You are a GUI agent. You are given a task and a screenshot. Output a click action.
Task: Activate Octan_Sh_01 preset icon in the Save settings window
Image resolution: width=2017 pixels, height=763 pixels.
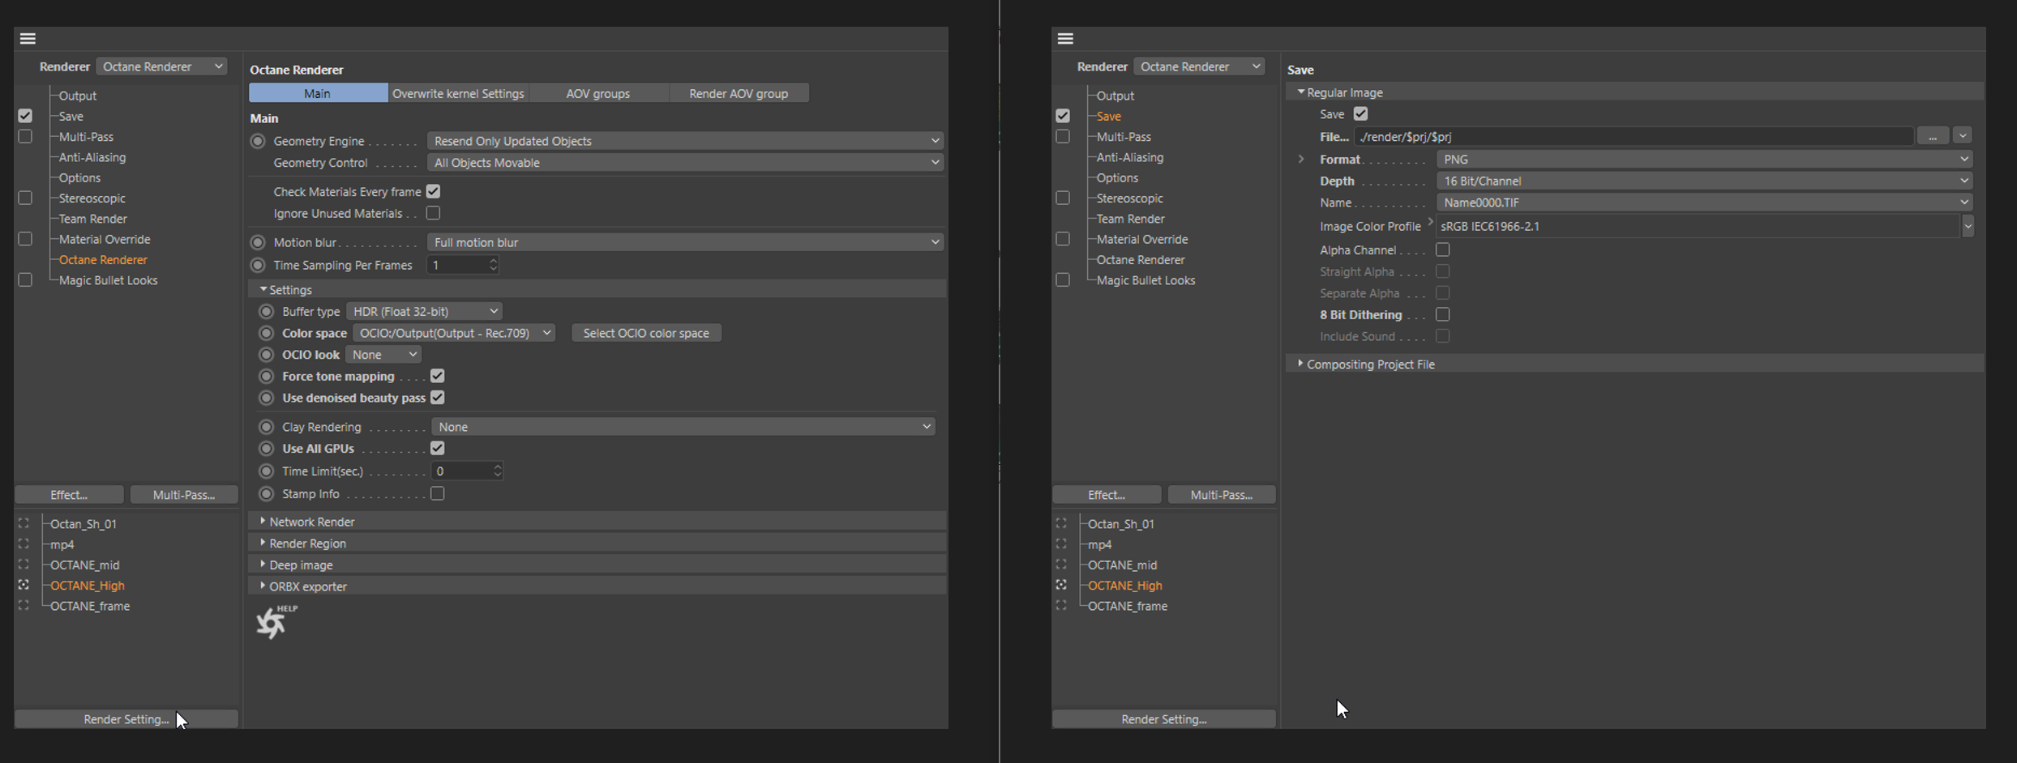coord(1061,523)
